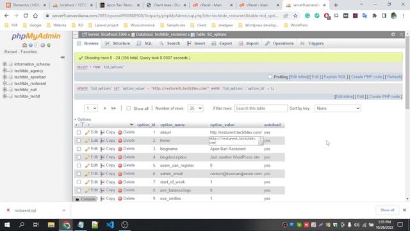
Task: Click full texts toggle T icon in header
Action: pyautogui.click(x=83, y=125)
